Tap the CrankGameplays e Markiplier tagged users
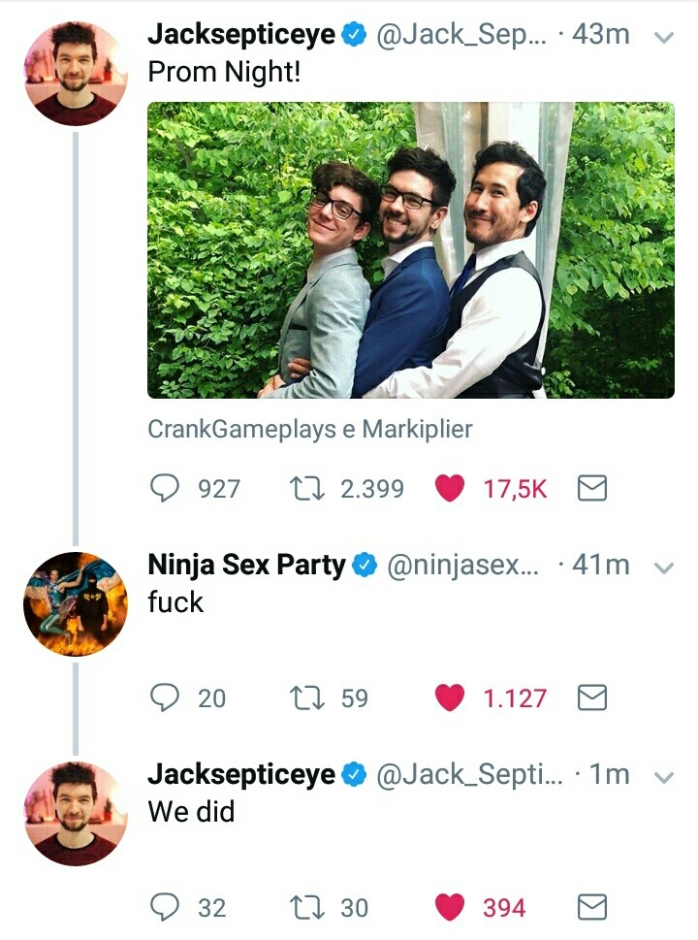 [x=309, y=429]
